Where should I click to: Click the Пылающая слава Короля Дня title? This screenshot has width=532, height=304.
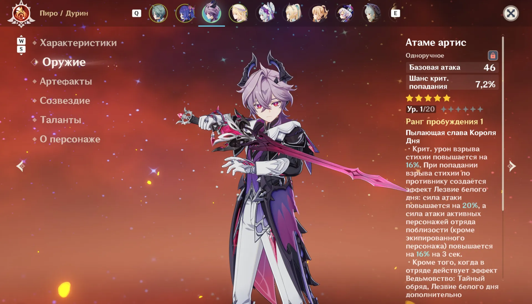[451, 136]
